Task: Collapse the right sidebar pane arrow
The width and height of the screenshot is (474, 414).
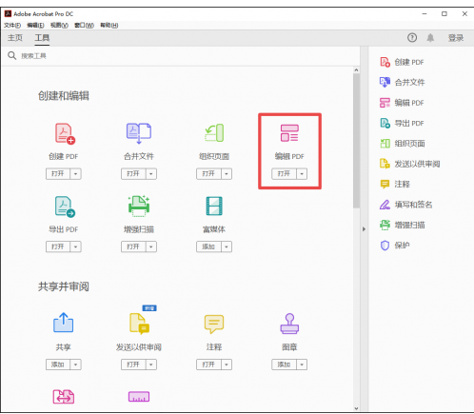Action: pos(364,229)
